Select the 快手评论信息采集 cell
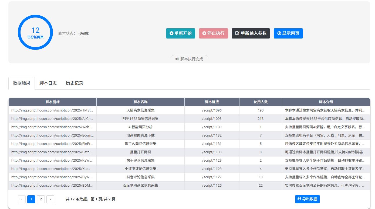Image resolution: width=375 pixels, height=209 pixels. (x=140, y=161)
